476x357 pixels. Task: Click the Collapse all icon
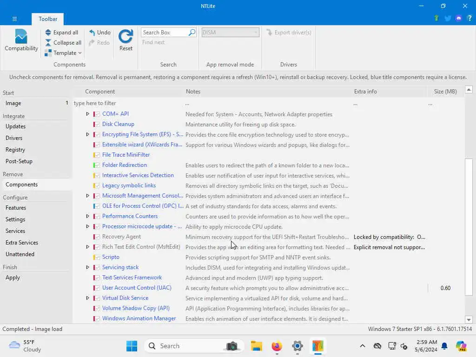tap(48, 43)
